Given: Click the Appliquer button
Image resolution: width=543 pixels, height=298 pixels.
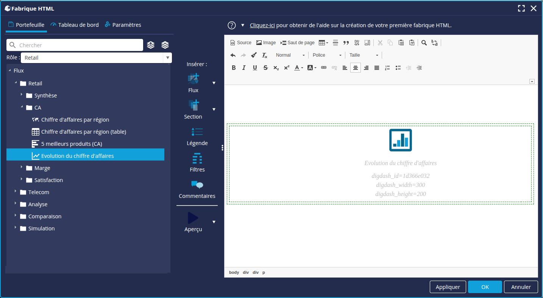Looking at the screenshot, I should tap(448, 287).
